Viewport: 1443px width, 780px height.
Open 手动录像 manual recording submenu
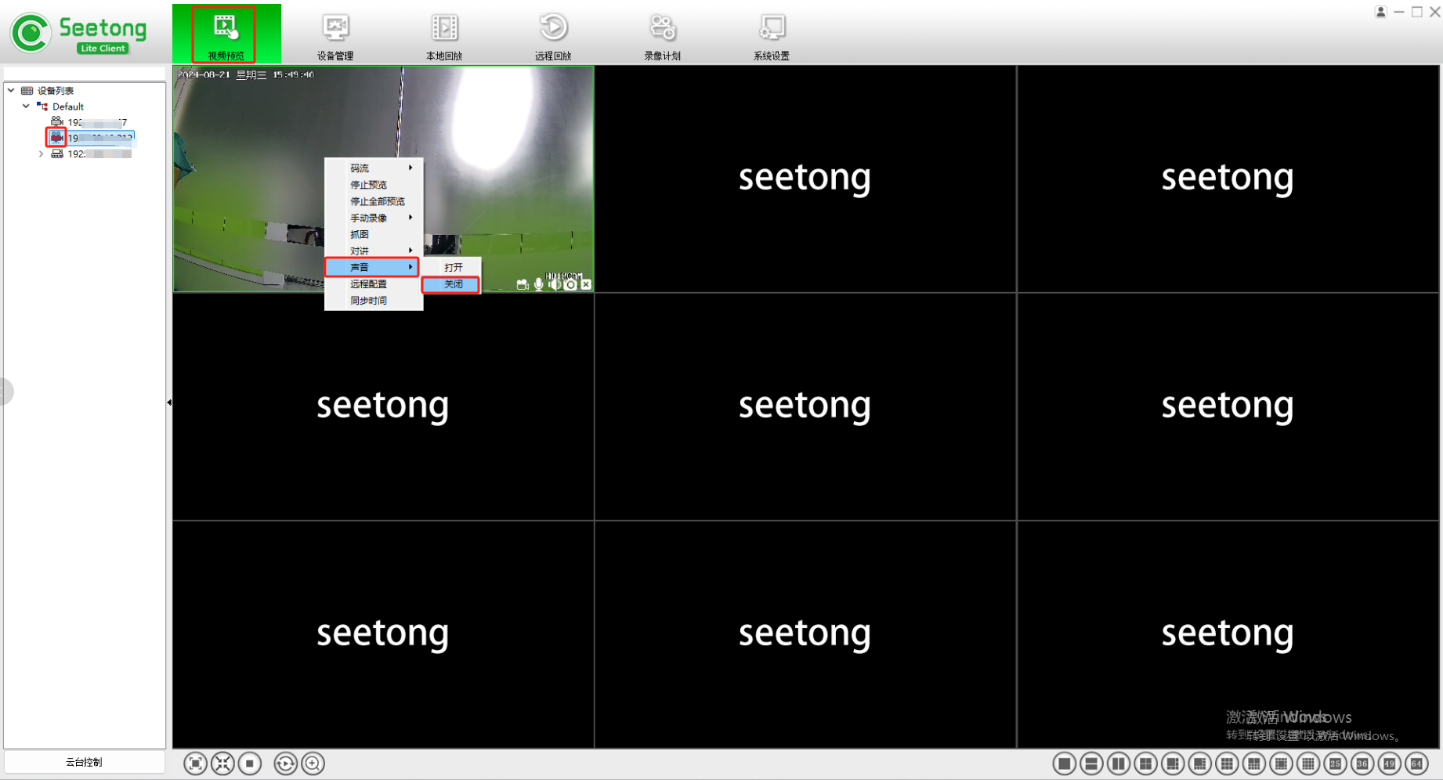pyautogui.click(x=374, y=218)
